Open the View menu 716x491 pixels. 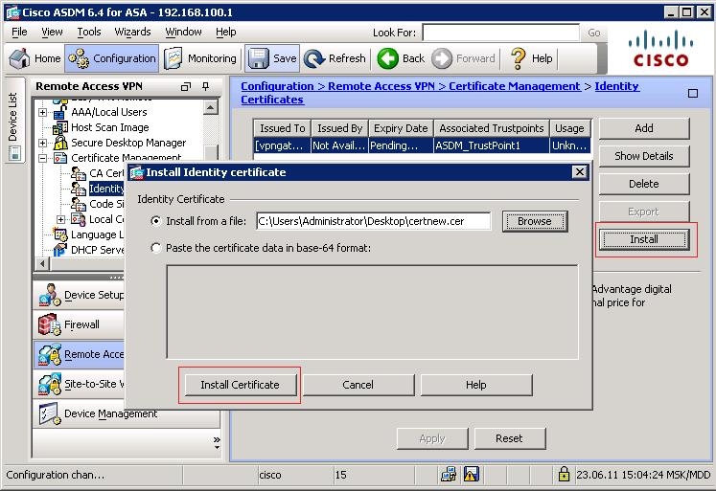click(x=52, y=32)
